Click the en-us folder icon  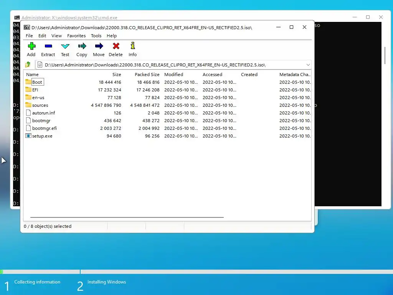28,97
